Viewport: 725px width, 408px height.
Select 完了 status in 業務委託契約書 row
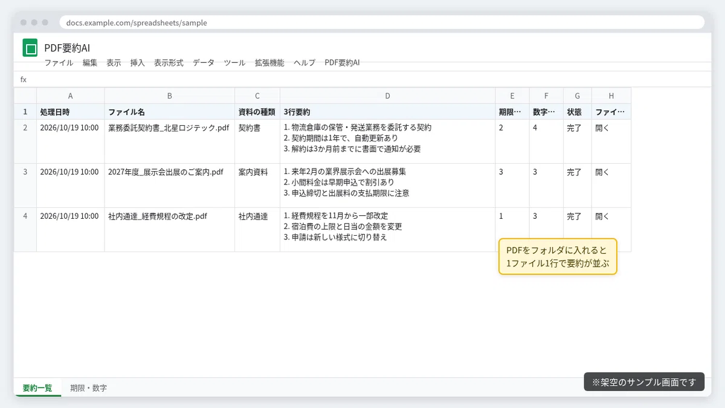pyautogui.click(x=578, y=141)
